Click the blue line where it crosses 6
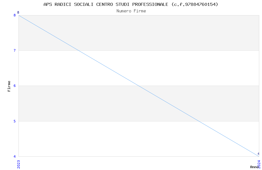 [x=139, y=86]
